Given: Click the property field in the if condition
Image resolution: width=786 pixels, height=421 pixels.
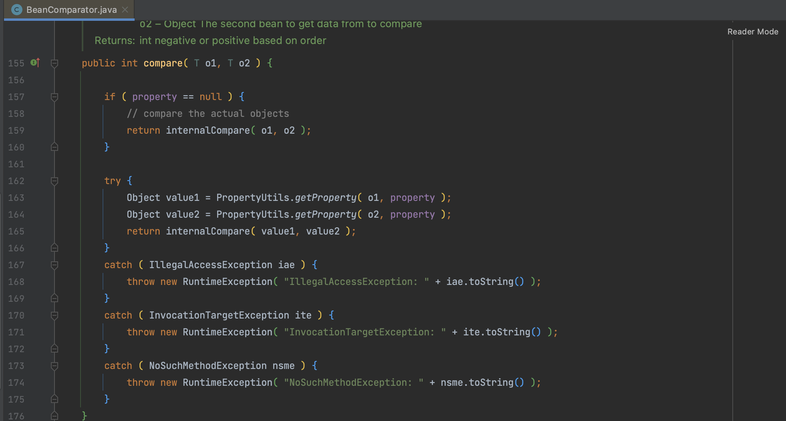Looking at the screenshot, I should (x=155, y=97).
